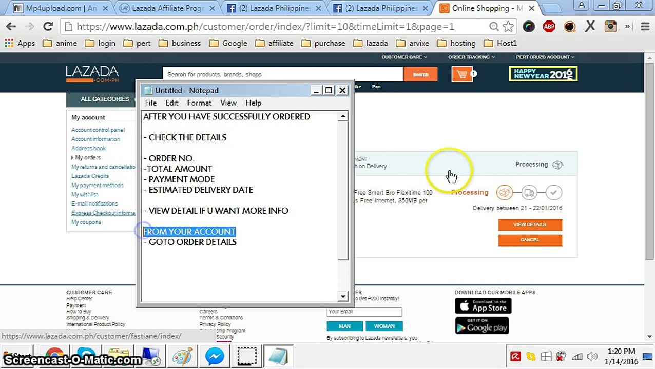655x369 pixels.
Task: Open the Notepad Format menu
Action: [x=199, y=103]
